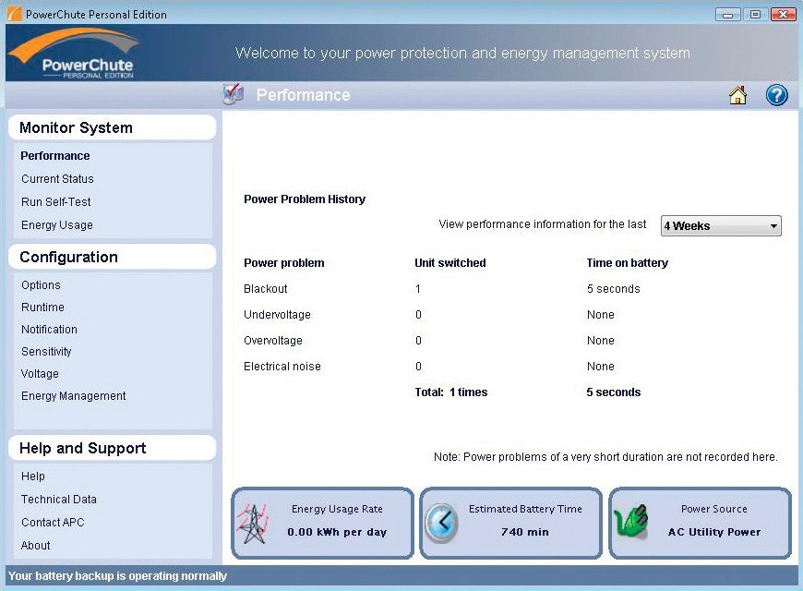
Task: Minimize the PowerChute window
Action: pyautogui.click(x=727, y=15)
